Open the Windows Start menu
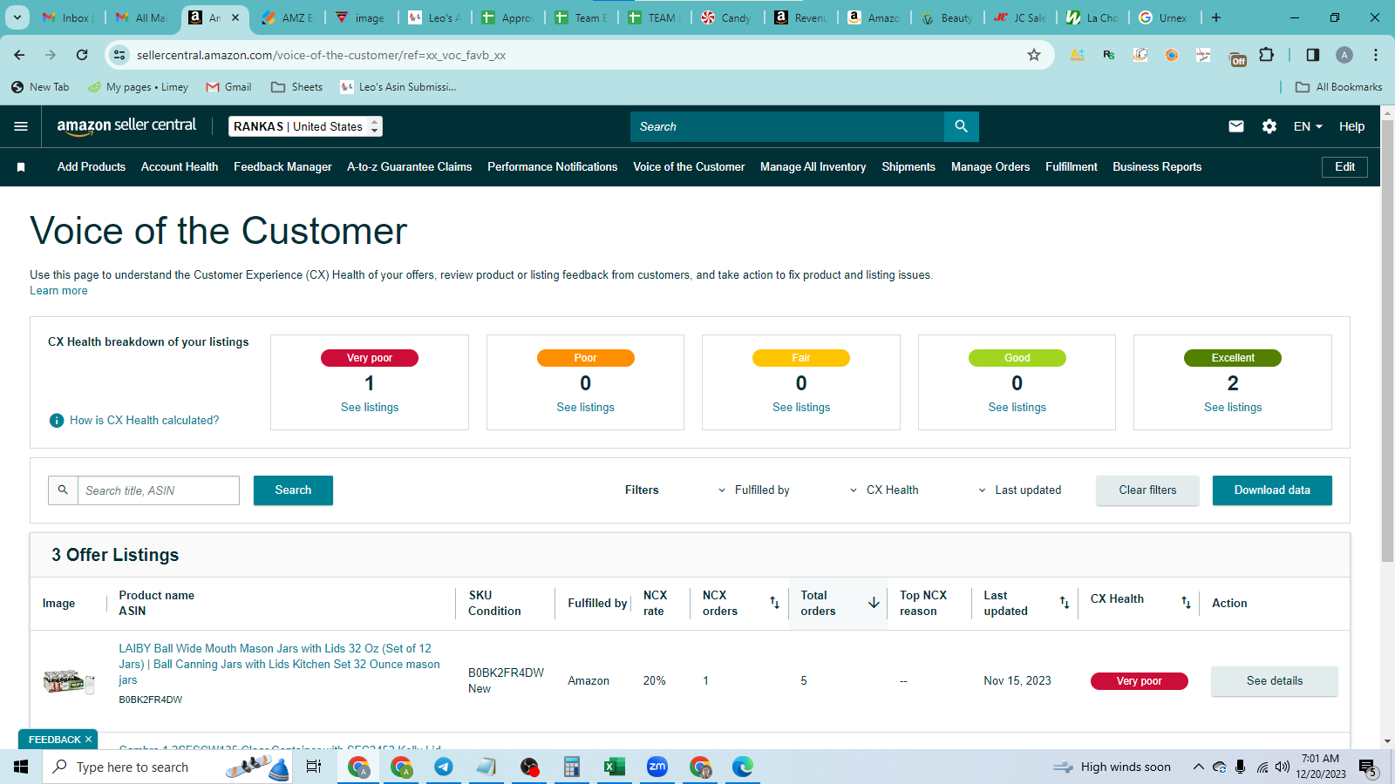 point(21,767)
